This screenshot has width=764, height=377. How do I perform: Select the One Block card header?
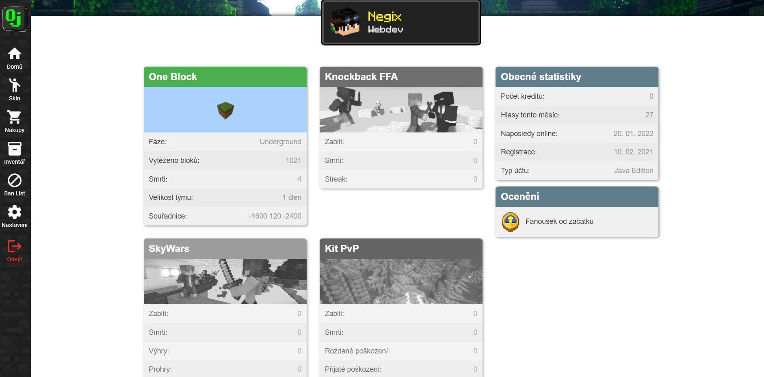pyautogui.click(x=225, y=77)
